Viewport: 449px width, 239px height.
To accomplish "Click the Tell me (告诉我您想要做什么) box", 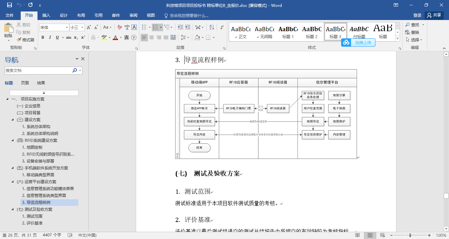I will tap(186, 15).
